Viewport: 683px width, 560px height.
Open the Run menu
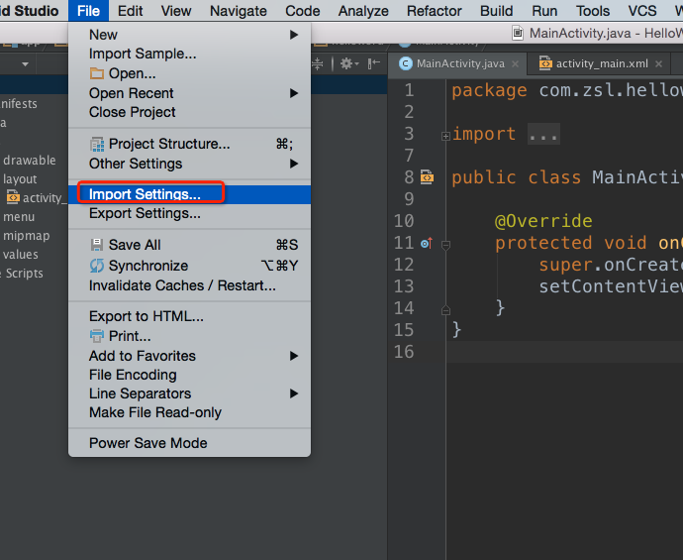point(544,11)
